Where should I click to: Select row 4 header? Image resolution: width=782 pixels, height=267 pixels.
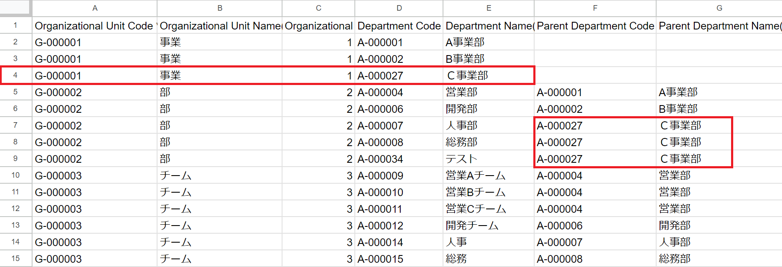click(x=15, y=76)
